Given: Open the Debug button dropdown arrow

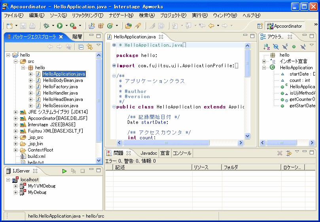Looking at the screenshot, I should (53, 26).
